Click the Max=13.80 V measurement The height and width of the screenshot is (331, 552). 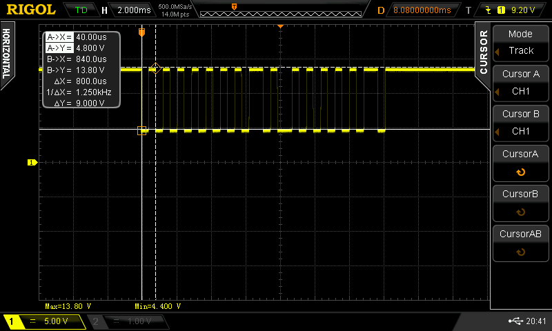68,306
